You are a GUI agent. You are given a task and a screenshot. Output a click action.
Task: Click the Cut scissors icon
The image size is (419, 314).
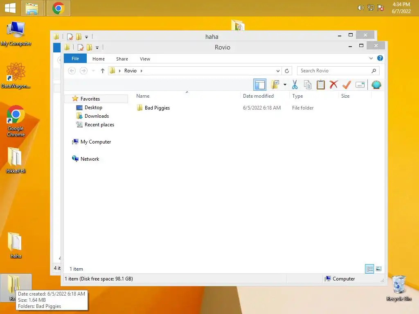295,85
